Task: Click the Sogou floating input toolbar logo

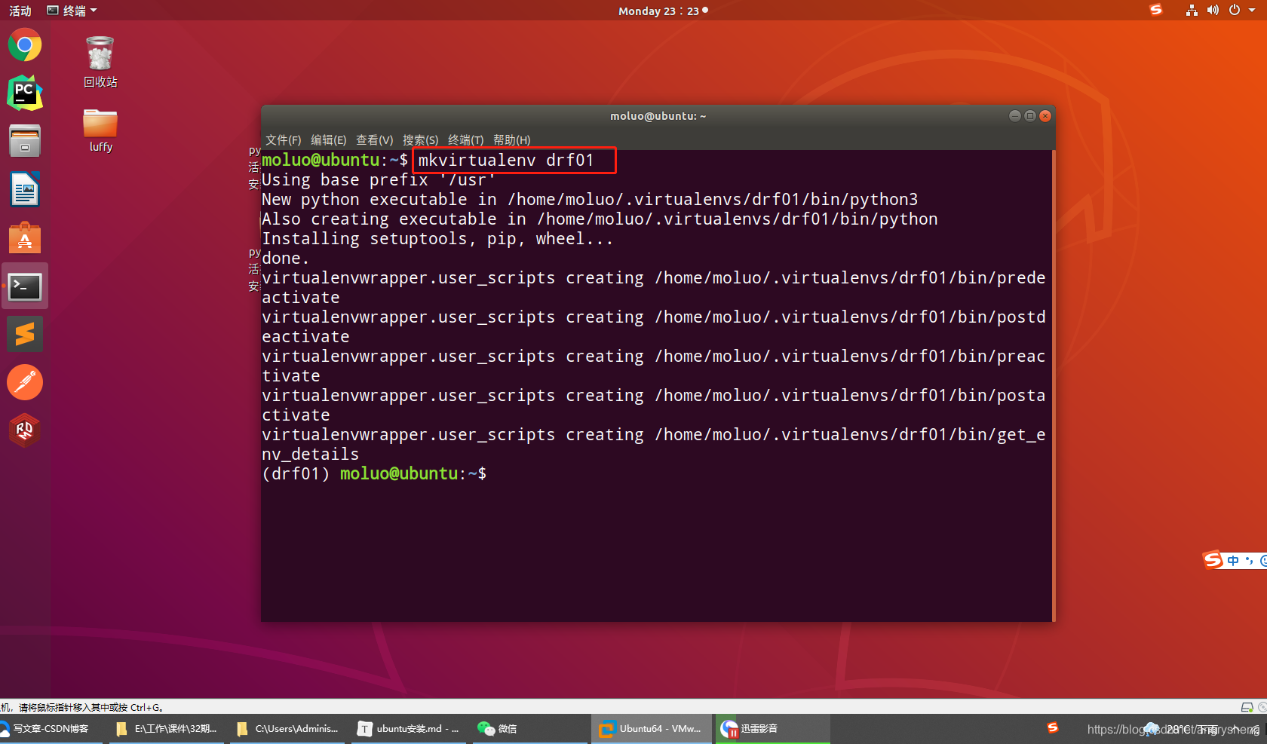Action: tap(1213, 559)
